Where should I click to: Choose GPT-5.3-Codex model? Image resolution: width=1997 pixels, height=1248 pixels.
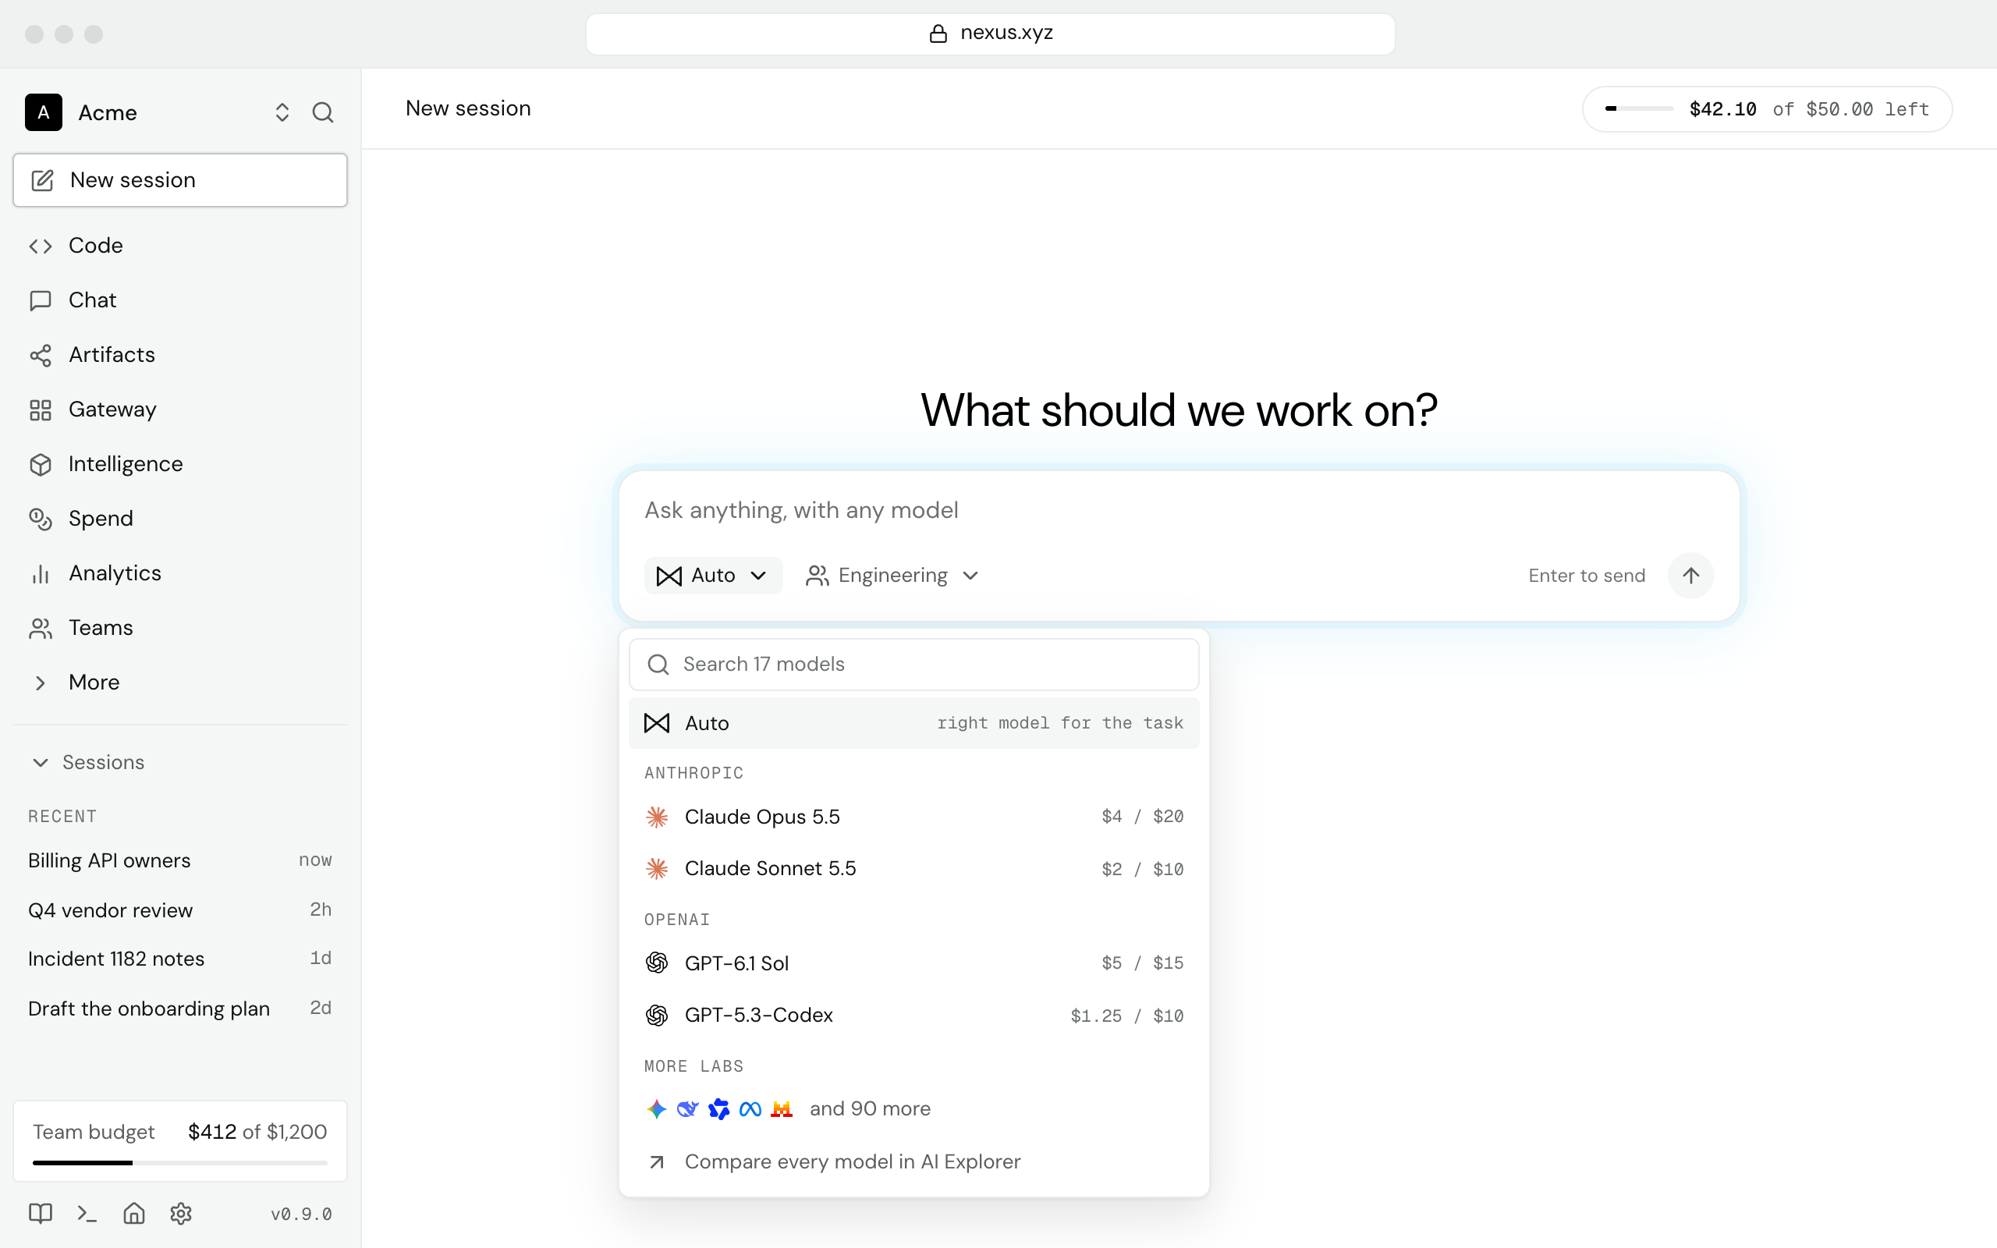pos(913,1016)
